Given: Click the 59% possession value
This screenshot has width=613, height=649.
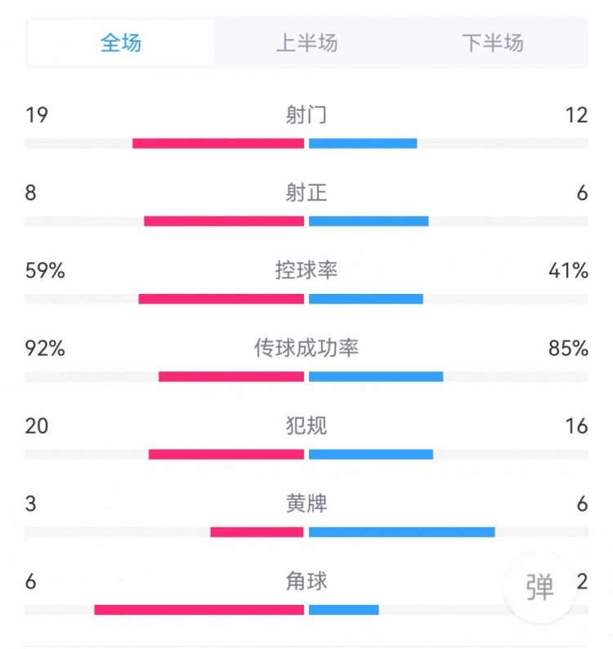Looking at the screenshot, I should pyautogui.click(x=45, y=270).
